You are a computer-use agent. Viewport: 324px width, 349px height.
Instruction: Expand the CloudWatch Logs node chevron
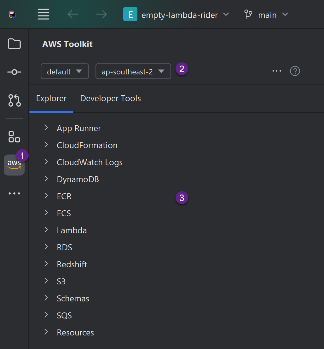click(x=46, y=162)
